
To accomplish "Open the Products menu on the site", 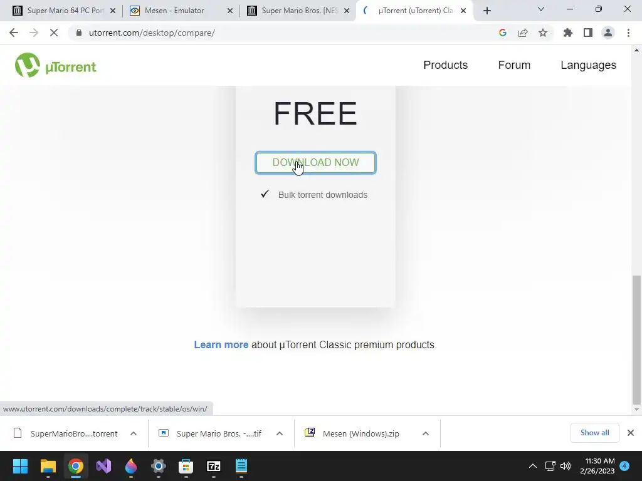I will coord(446,65).
